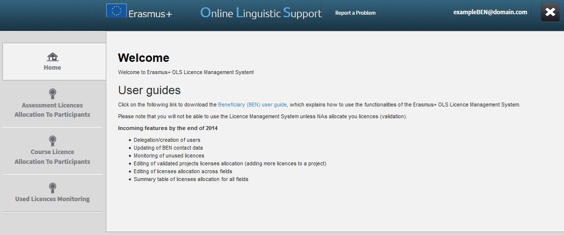Click the Course Licence ribbon badge icon
The image size is (564, 235).
pos(52,141)
